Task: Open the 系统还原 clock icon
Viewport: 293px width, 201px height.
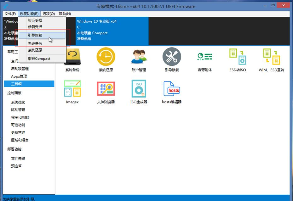Action: pos(106,57)
